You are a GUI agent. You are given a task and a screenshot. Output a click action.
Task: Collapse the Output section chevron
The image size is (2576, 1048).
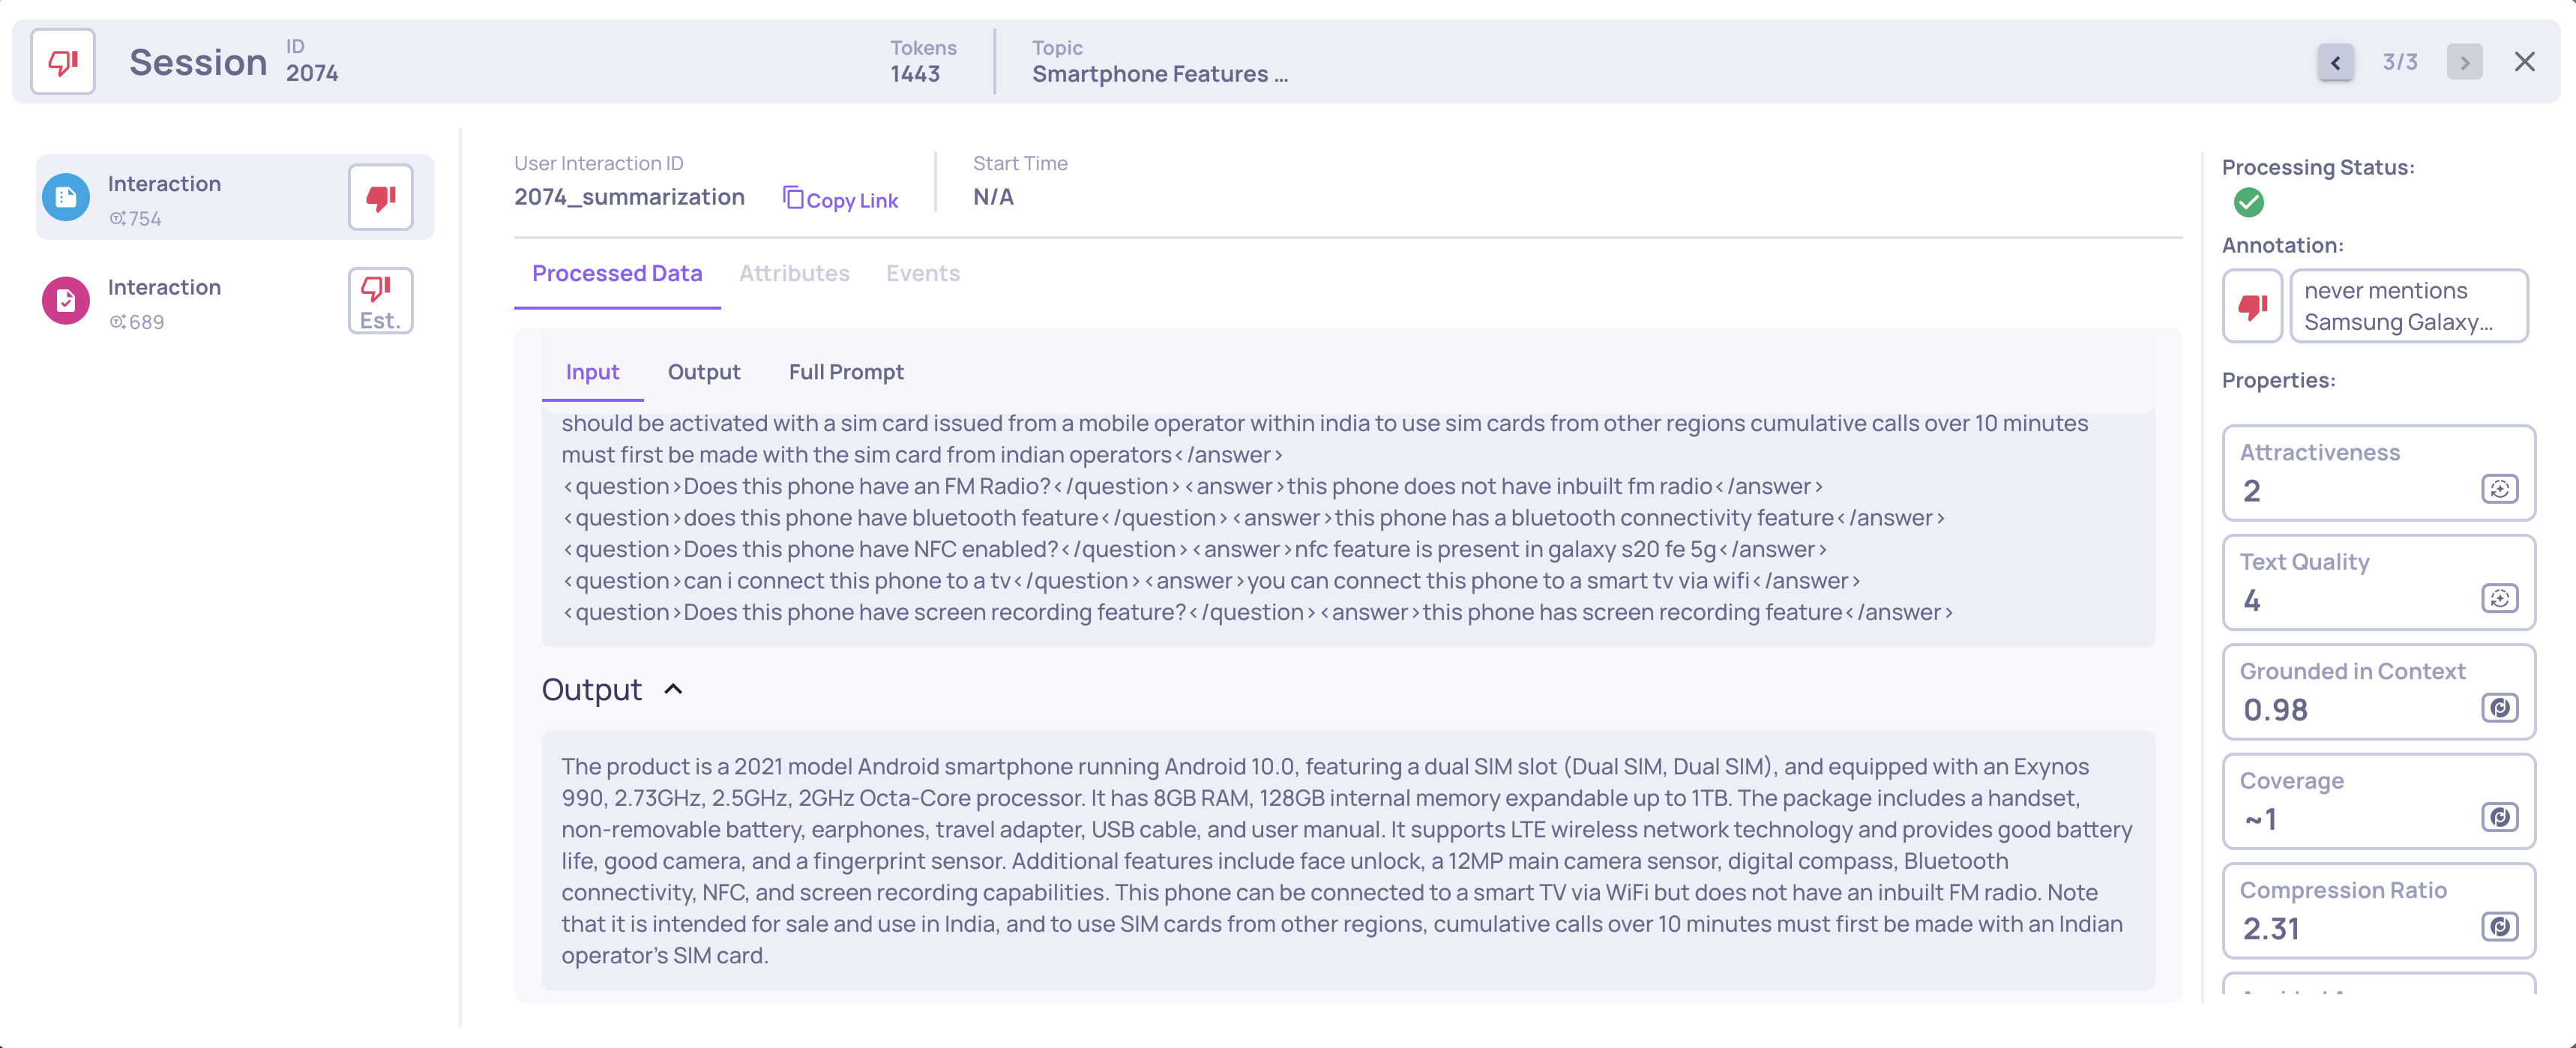[x=673, y=689]
